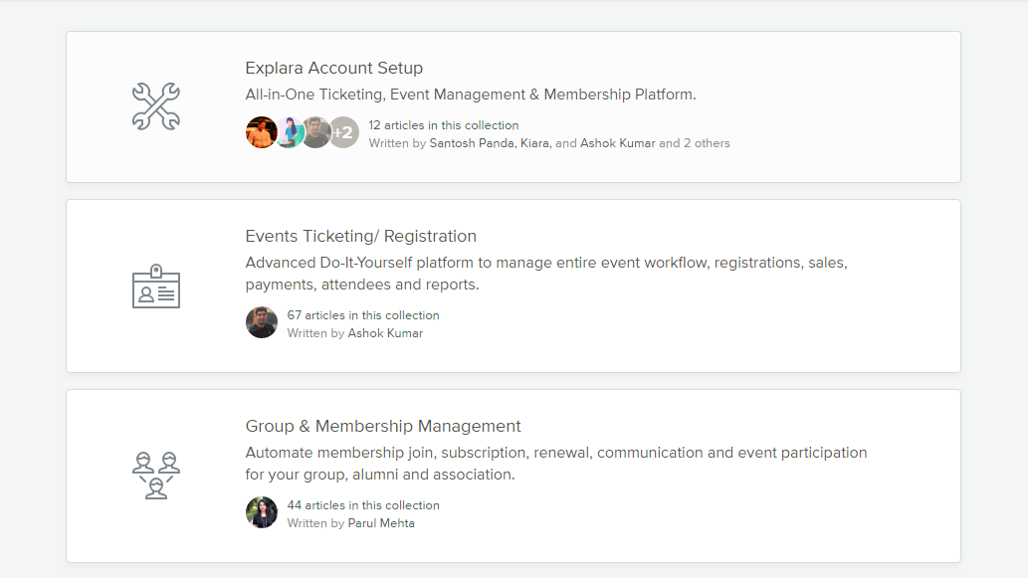Click the third avatar in Account Setup card
The image size is (1028, 578).
pyautogui.click(x=316, y=132)
